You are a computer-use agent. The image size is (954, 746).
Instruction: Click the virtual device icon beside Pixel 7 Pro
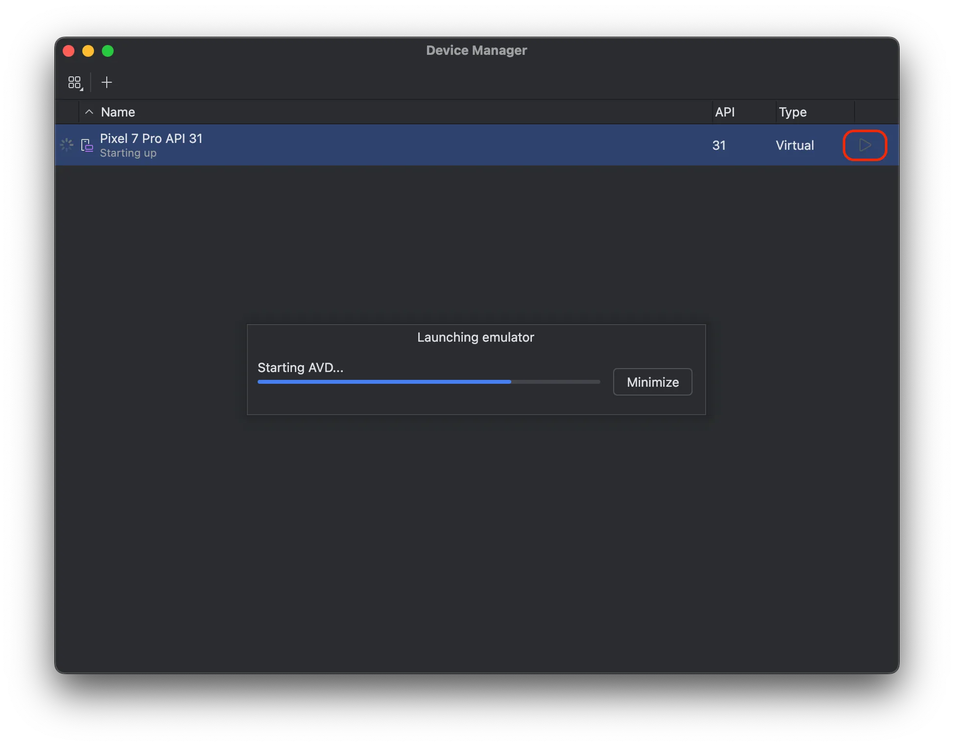[87, 145]
